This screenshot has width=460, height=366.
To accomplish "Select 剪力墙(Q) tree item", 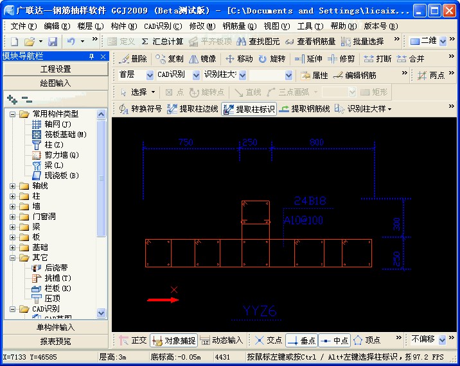I will 56,155.
